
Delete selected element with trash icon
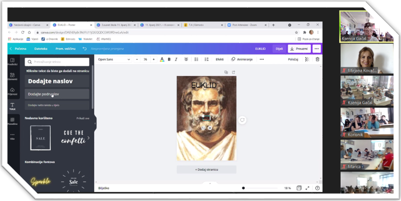[x=318, y=60]
